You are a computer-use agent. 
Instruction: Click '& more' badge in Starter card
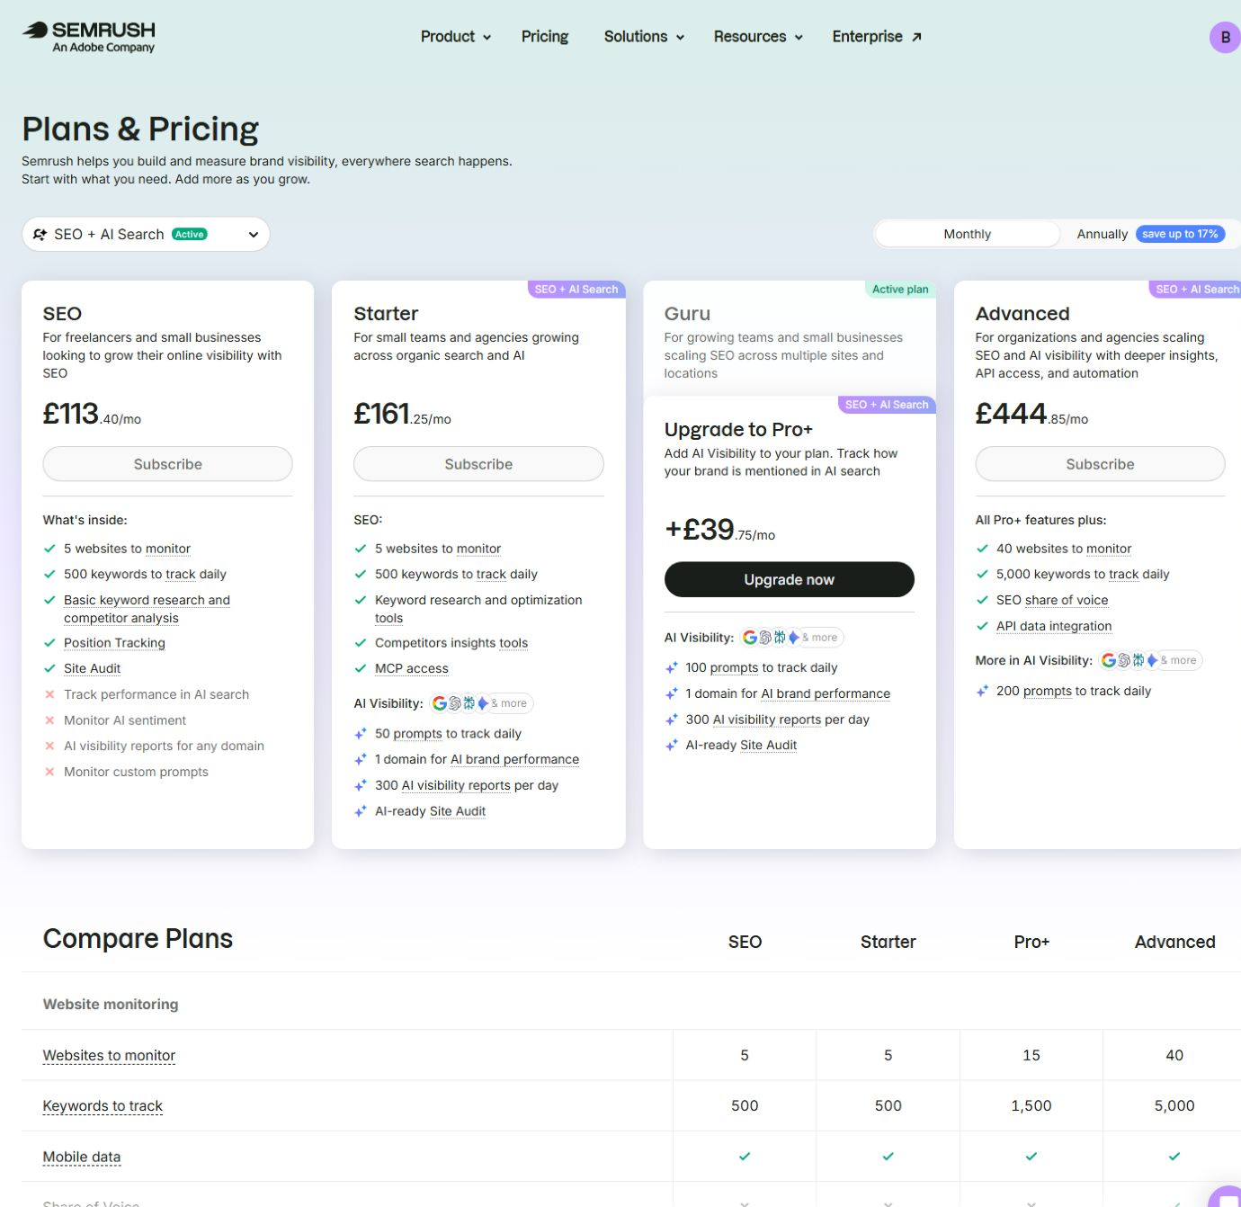[x=510, y=703]
